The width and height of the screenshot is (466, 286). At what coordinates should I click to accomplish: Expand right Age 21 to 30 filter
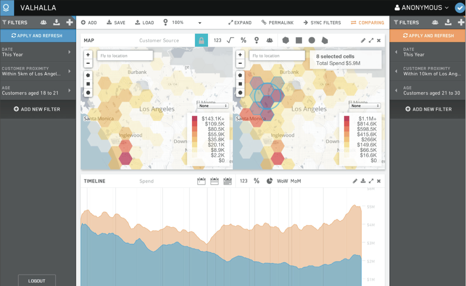(428, 90)
